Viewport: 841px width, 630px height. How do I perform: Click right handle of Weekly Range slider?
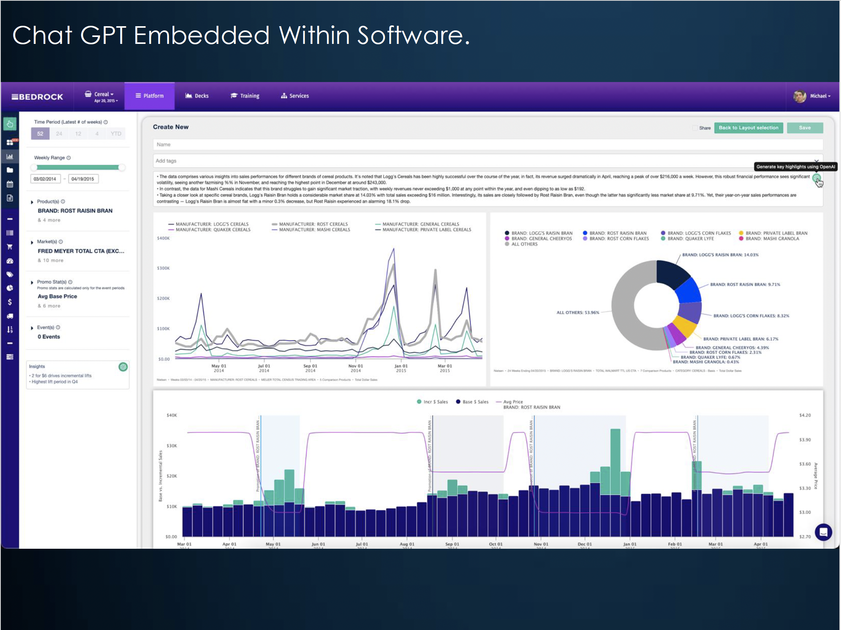[122, 168]
